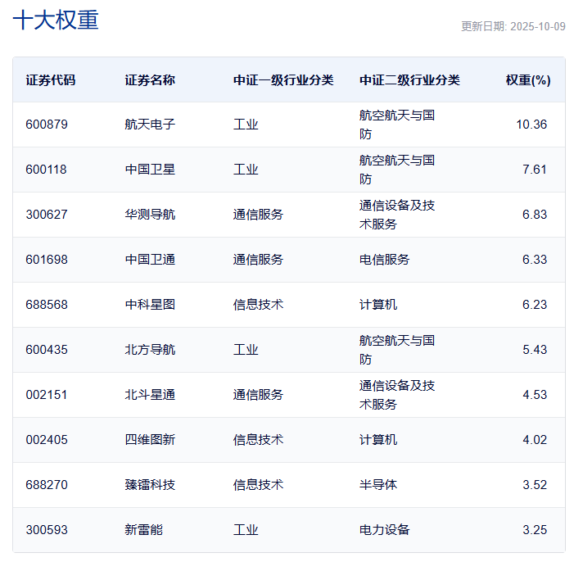The image size is (583, 571).
Task: Click the 更新日期 2025-10-09 label
Action: click(513, 26)
